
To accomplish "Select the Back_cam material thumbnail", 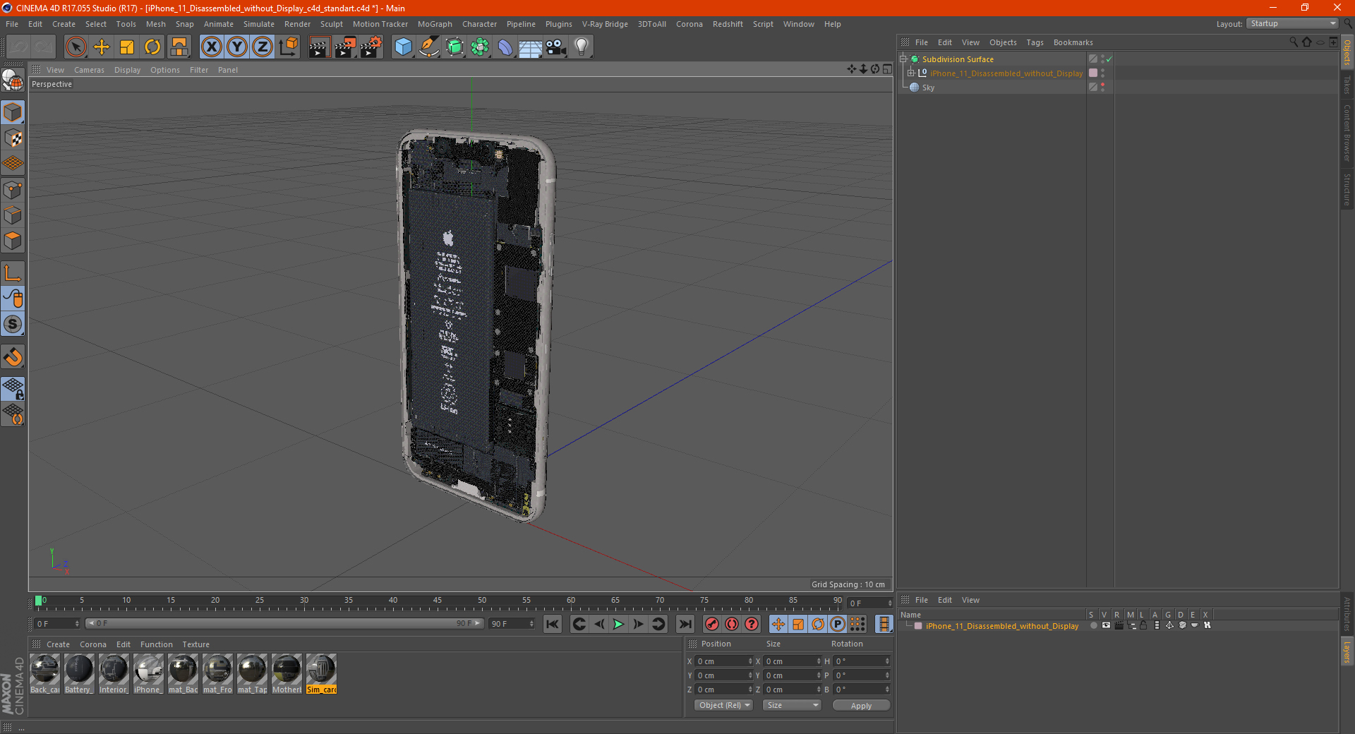I will pyautogui.click(x=44, y=674).
